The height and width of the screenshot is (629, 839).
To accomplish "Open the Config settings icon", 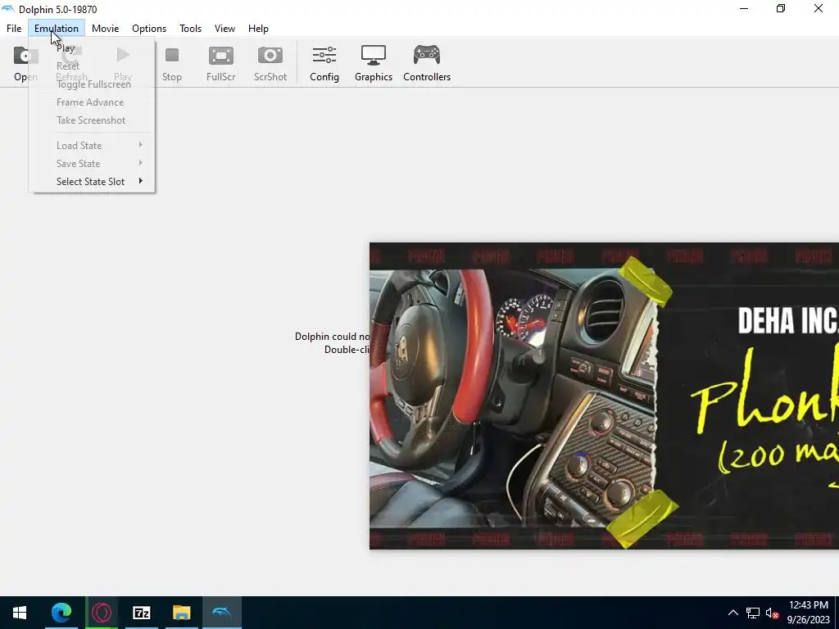I will pyautogui.click(x=324, y=63).
